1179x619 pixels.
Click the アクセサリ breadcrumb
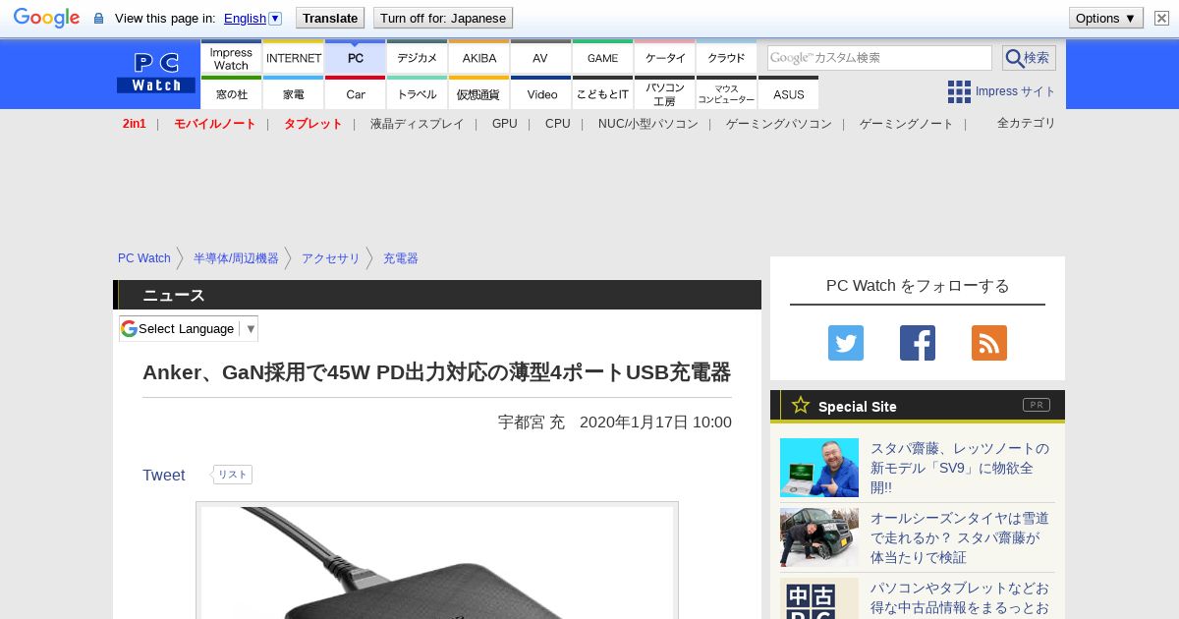(x=331, y=258)
